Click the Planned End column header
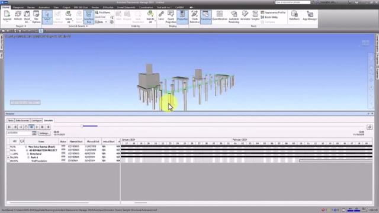This screenshot has width=379, height=213. (93, 141)
